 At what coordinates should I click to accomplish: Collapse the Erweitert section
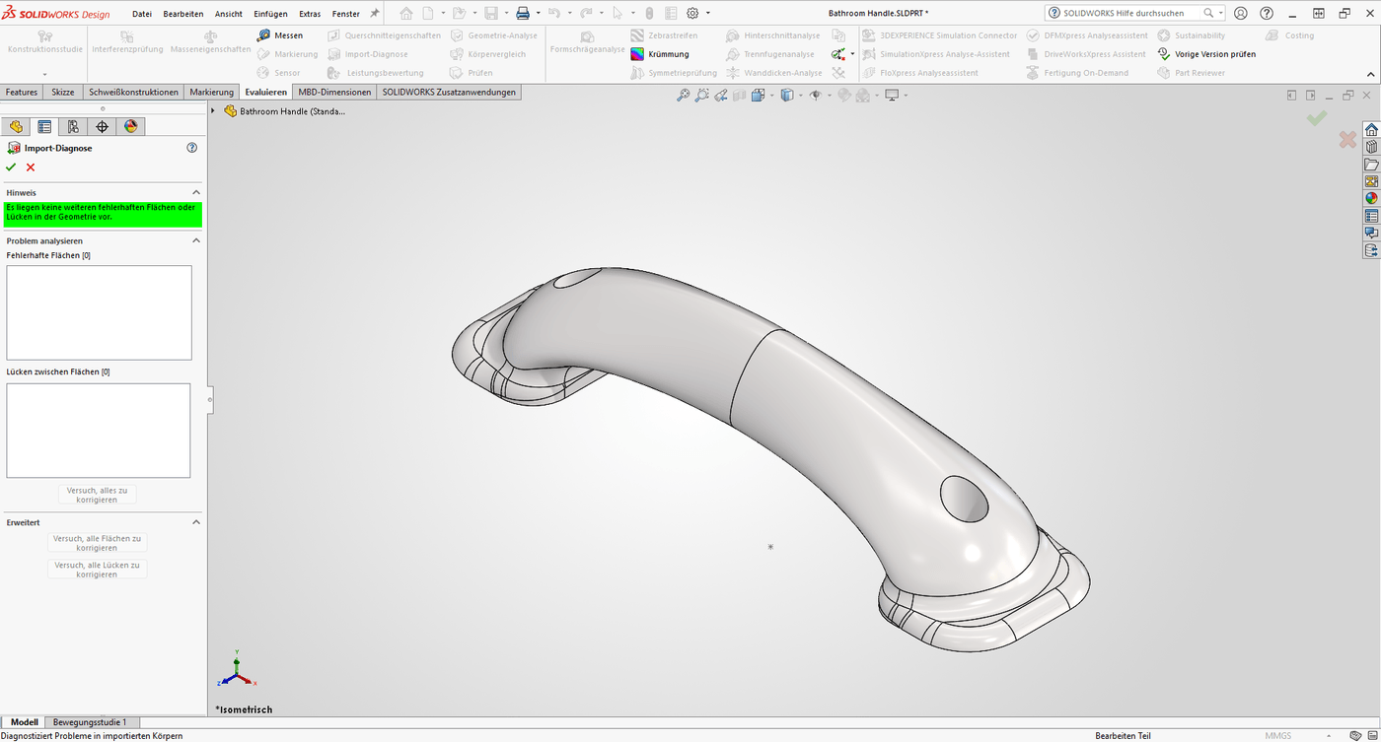click(x=196, y=521)
